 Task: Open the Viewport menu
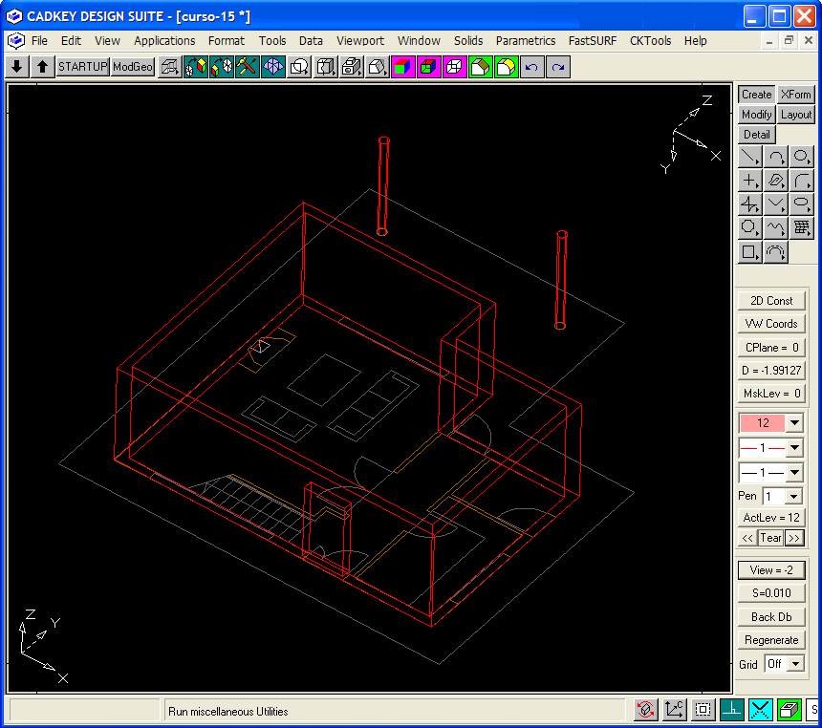click(x=360, y=41)
